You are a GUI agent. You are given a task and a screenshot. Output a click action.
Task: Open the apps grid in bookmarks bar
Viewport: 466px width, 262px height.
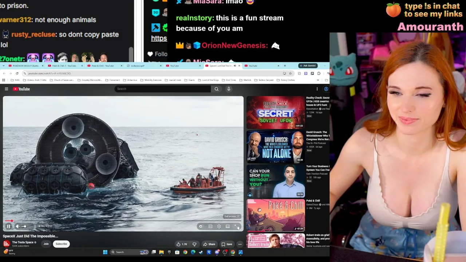[4, 80]
